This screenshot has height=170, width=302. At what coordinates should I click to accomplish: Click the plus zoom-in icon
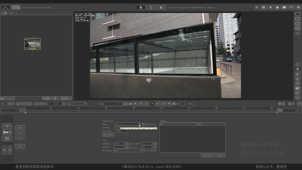tap(9, 104)
